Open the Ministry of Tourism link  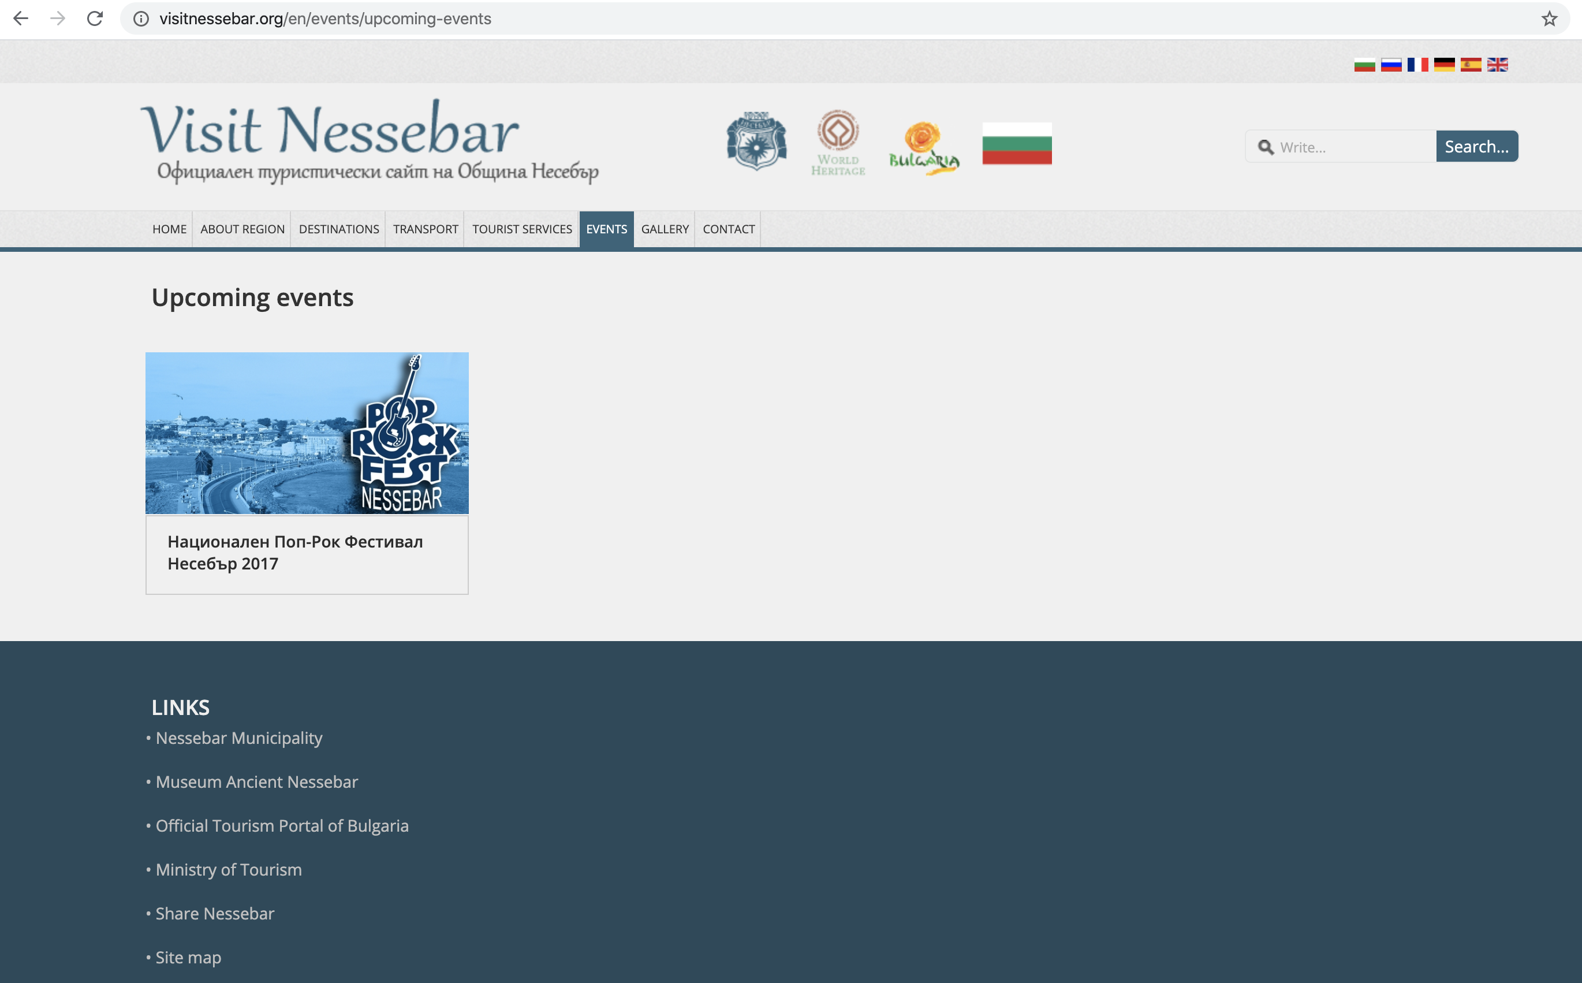229,870
